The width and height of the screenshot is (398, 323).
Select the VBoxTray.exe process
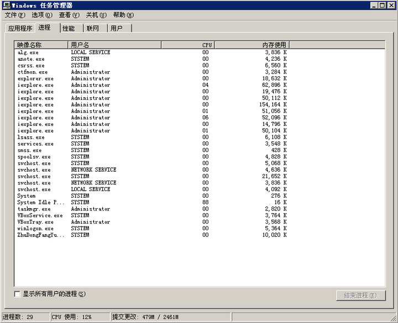pos(152,222)
